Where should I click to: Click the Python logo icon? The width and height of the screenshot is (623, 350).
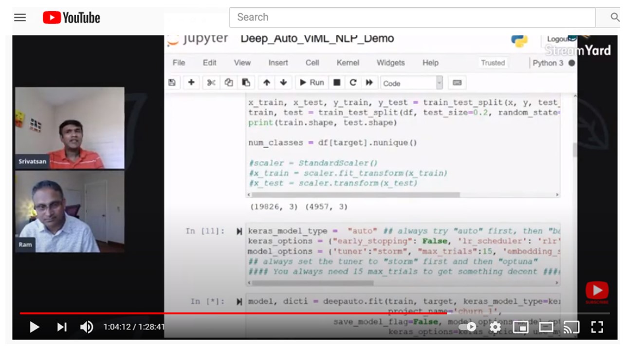[x=519, y=40]
